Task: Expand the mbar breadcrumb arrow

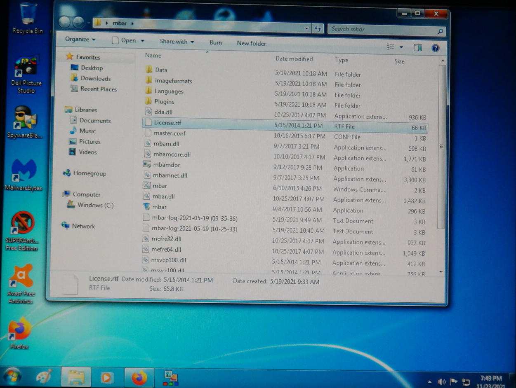Action: 132,23
